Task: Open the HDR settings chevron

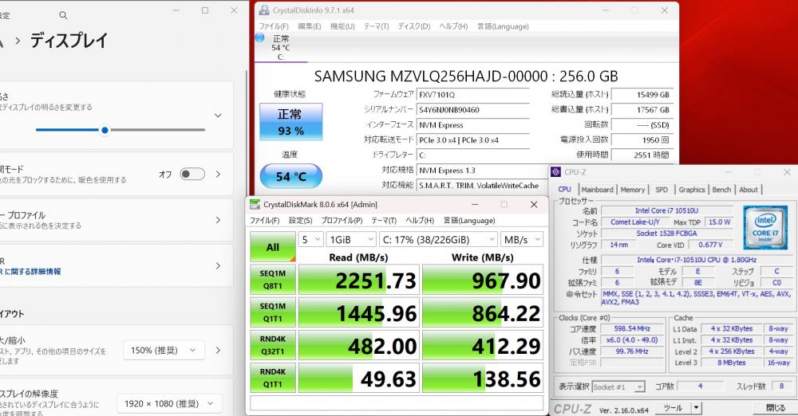Action: [x=218, y=265]
